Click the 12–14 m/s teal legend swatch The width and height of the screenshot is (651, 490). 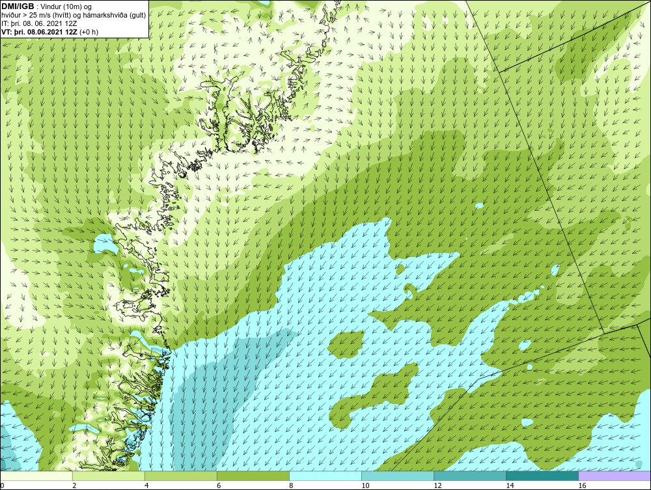[469, 476]
